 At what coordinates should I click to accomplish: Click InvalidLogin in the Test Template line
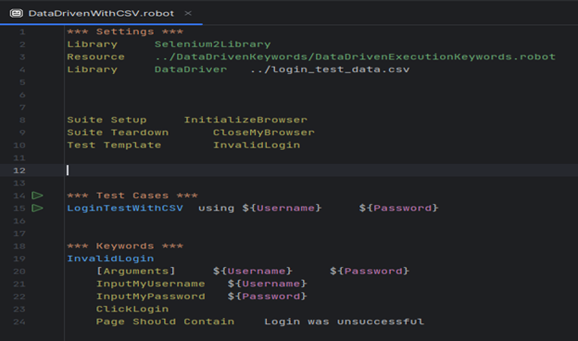pos(257,145)
